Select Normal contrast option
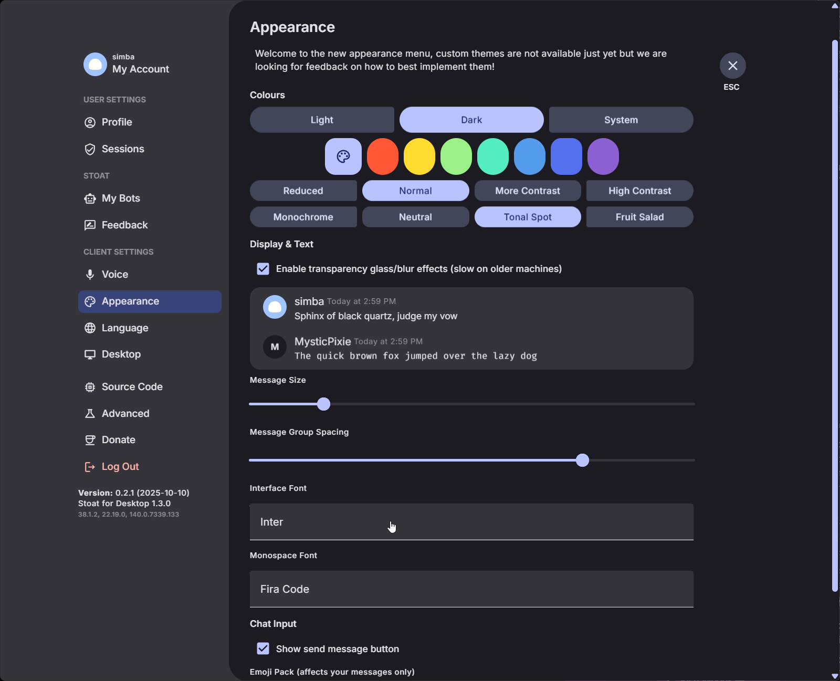This screenshot has width=840, height=681. pos(416,191)
